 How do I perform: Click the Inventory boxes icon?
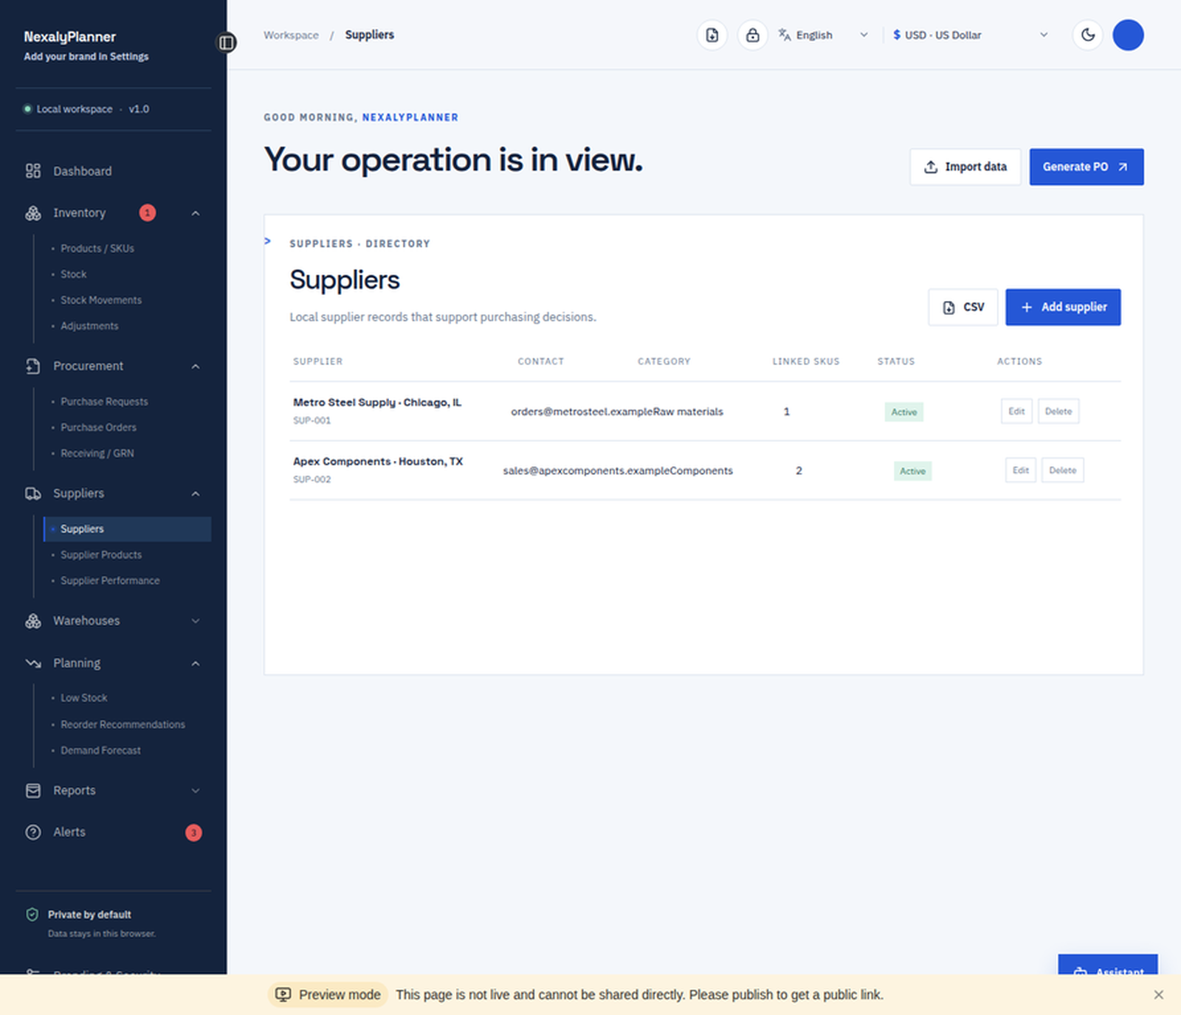[33, 213]
